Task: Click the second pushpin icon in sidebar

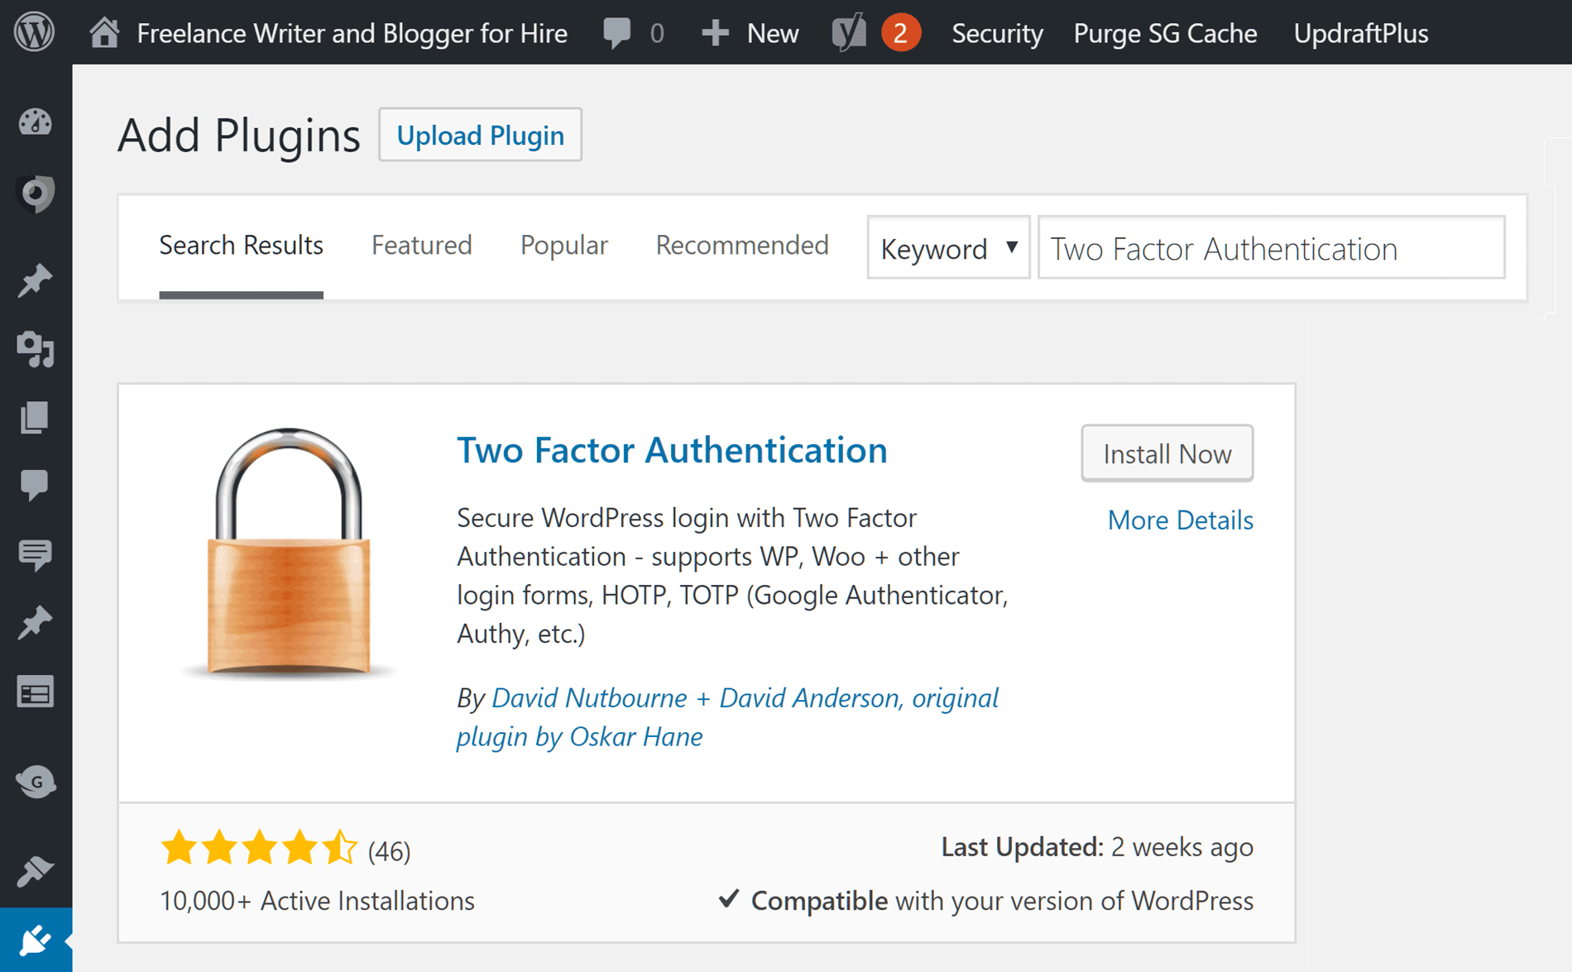Action: tap(35, 622)
